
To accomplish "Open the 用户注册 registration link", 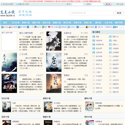I will click(x=120, y=4).
